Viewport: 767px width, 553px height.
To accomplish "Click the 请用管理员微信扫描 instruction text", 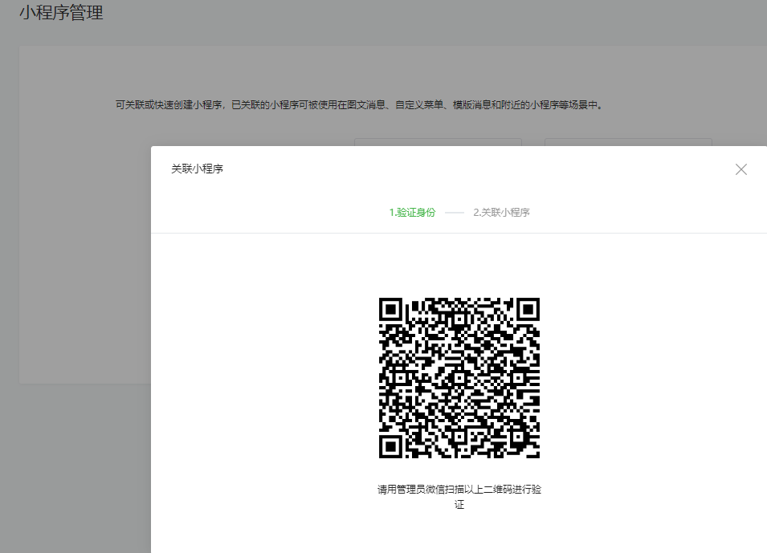I will [459, 497].
